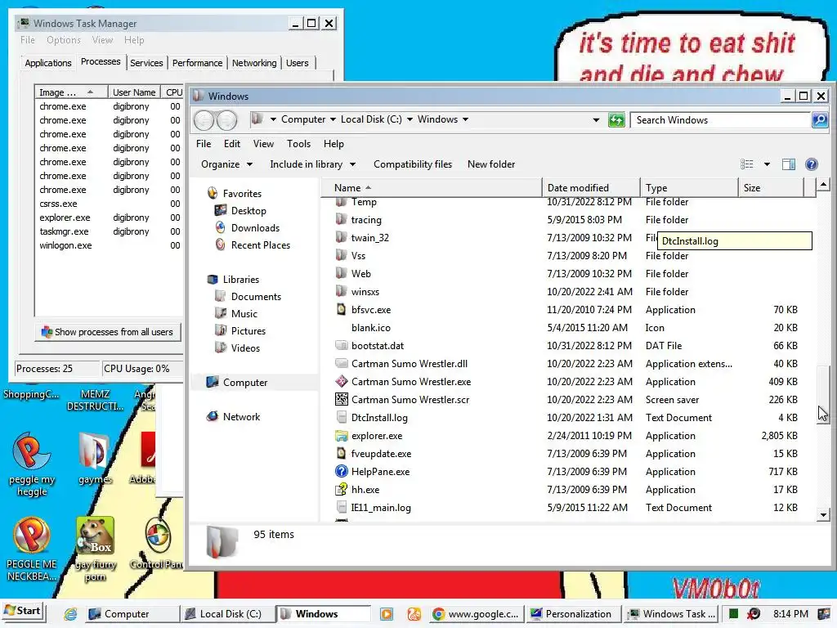Click Downloads in Favorites

(255, 228)
